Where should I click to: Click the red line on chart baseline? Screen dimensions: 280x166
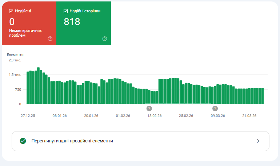click(x=178, y=104)
